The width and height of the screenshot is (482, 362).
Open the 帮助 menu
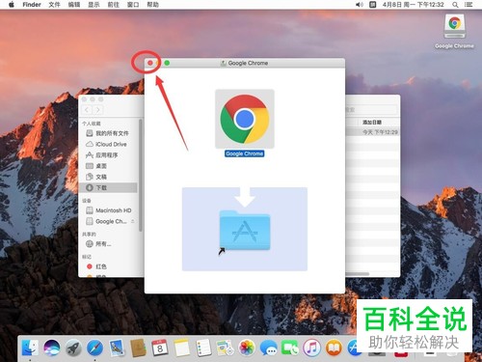click(152, 5)
